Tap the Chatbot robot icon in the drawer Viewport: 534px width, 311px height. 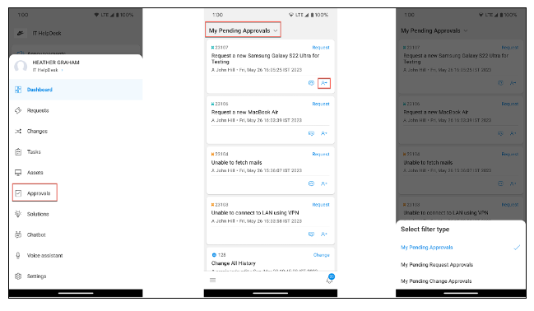tap(18, 234)
